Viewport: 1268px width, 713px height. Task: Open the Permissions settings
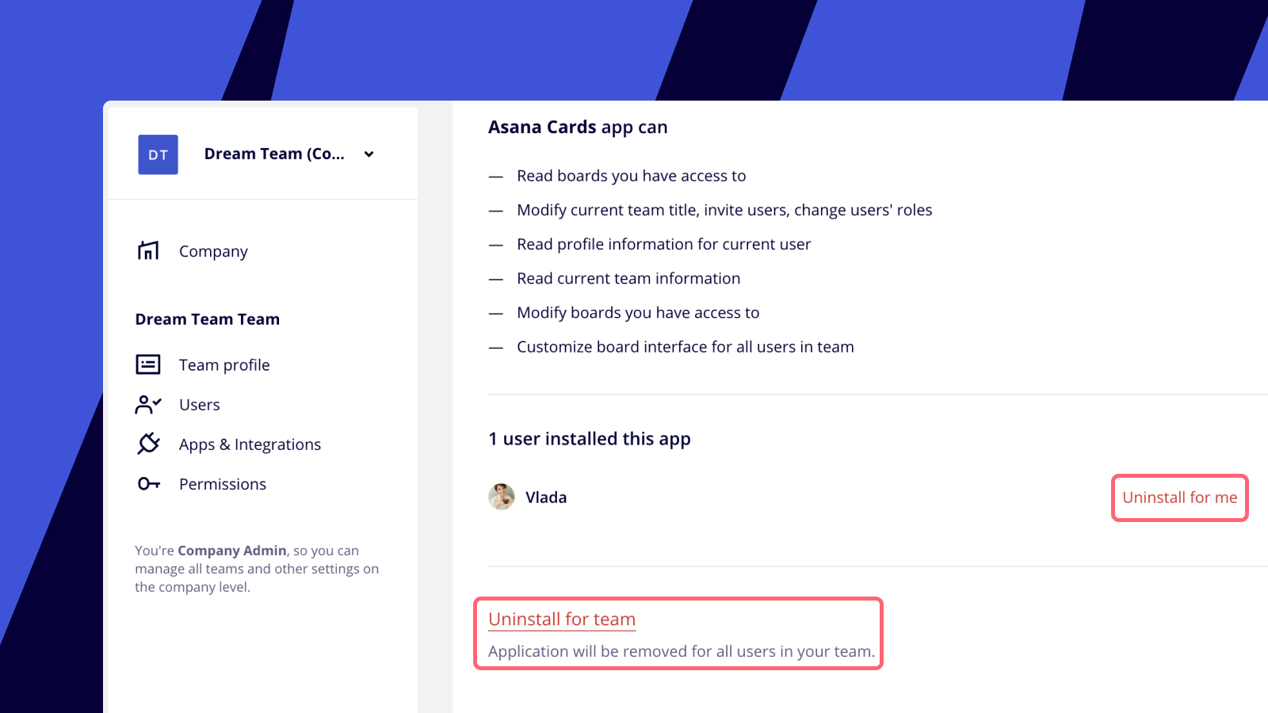(x=223, y=484)
